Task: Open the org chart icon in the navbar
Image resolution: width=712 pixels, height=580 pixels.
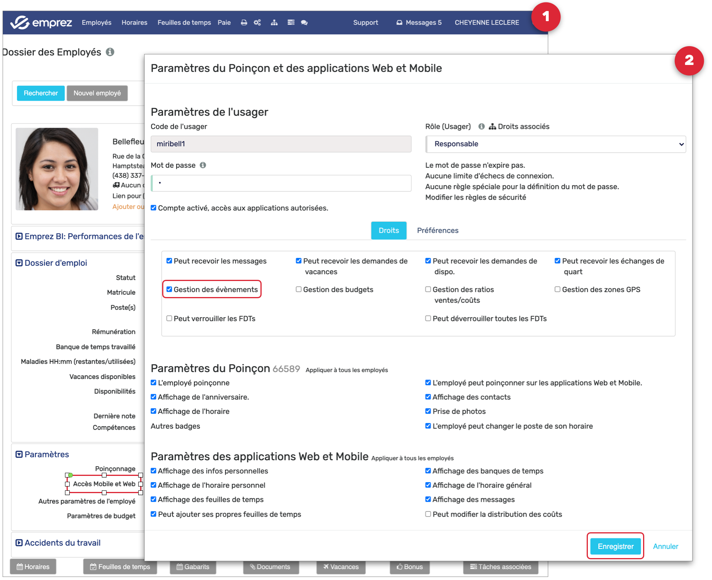Action: (274, 23)
